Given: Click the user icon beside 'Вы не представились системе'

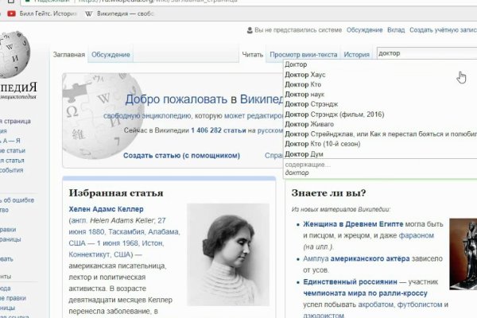Looking at the screenshot, I should tap(249, 30).
